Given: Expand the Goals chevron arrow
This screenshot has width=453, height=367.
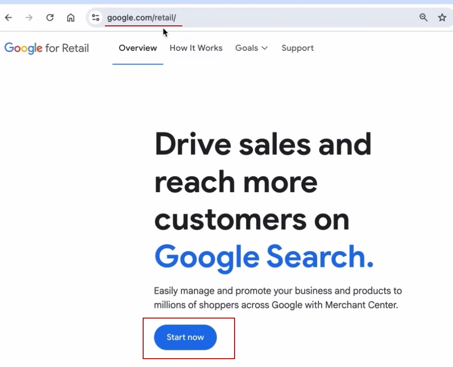Looking at the screenshot, I should [x=265, y=48].
